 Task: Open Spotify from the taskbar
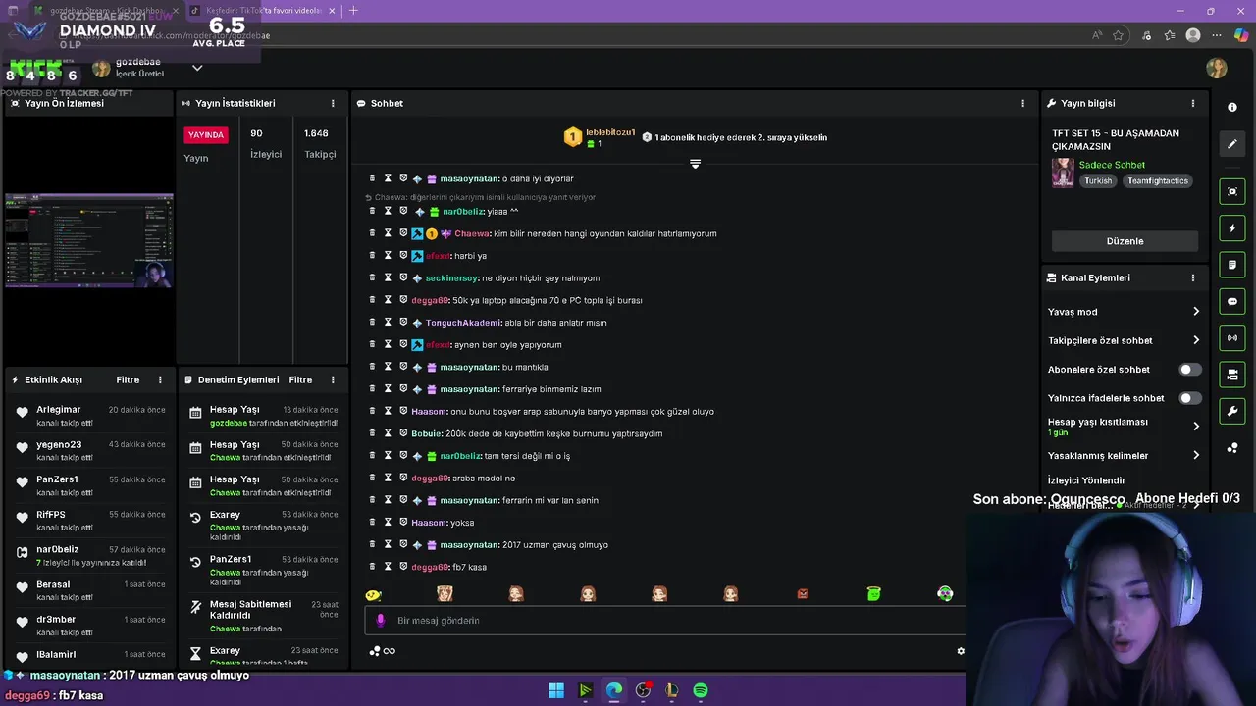[701, 690]
